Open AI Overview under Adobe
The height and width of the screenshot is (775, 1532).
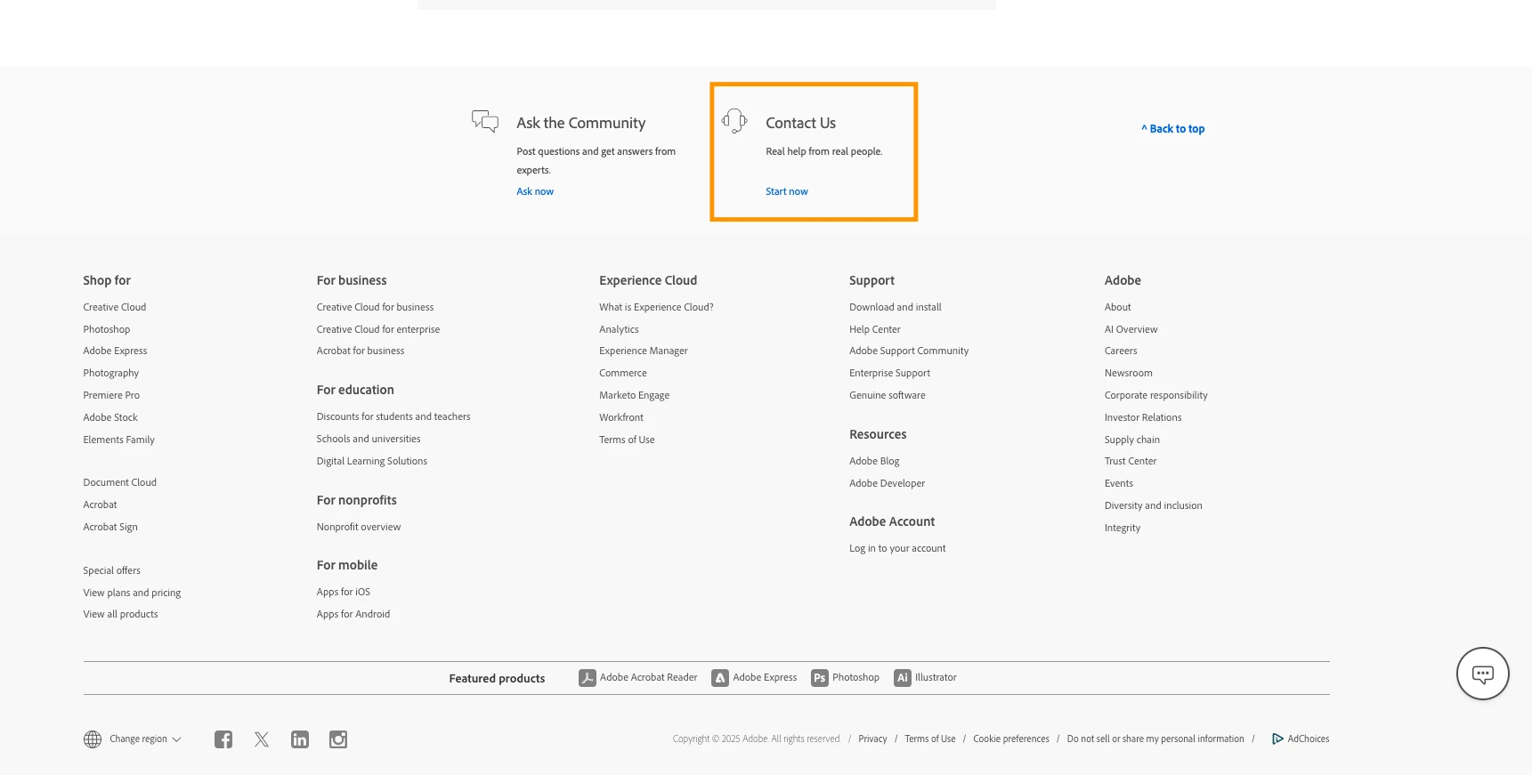[x=1131, y=329]
